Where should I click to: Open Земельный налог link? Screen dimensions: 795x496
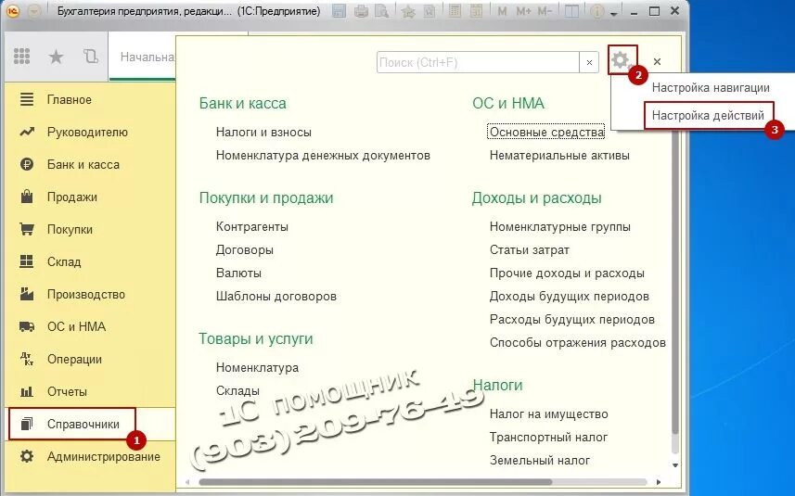click(540, 461)
